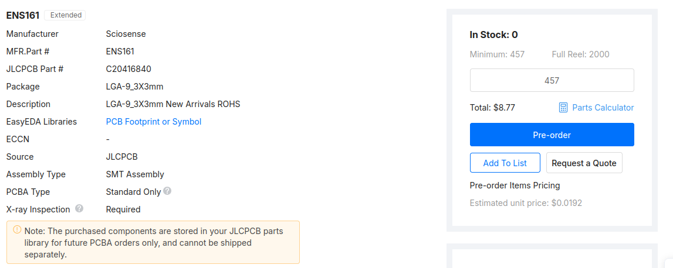Click the In Stock: 0 heading
The width and height of the screenshot is (673, 268).
click(493, 35)
